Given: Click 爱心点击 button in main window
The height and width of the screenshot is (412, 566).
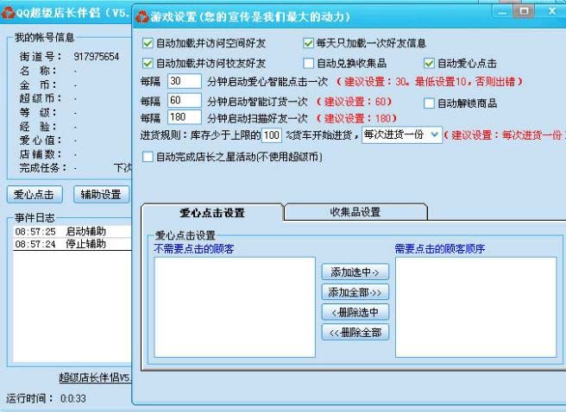Looking at the screenshot, I should tap(35, 195).
